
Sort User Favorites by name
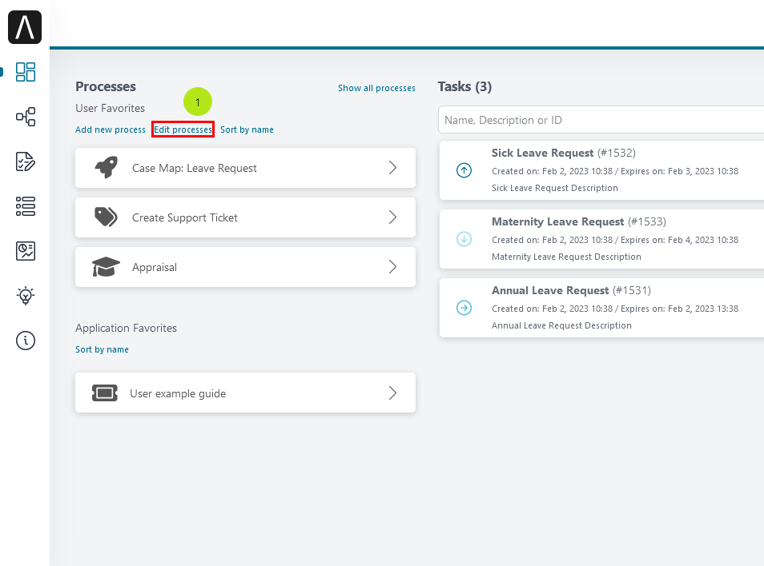click(x=247, y=130)
